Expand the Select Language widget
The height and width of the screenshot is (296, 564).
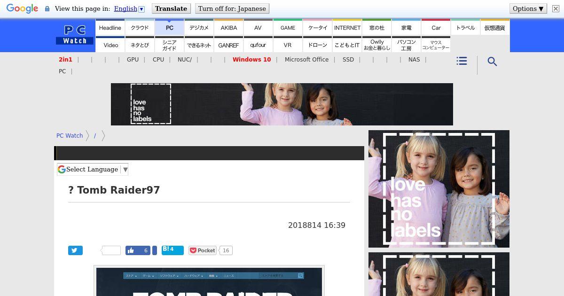coord(93,169)
